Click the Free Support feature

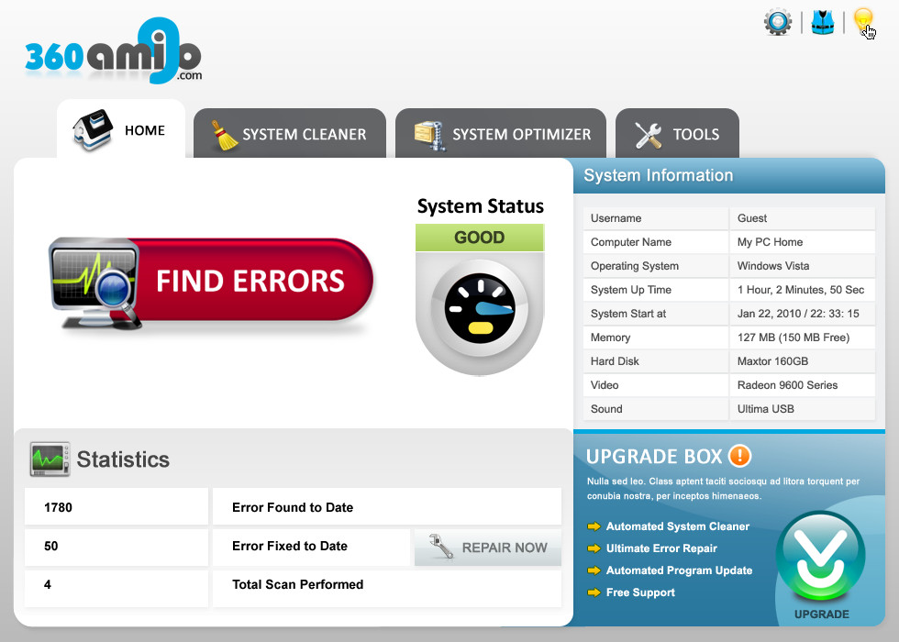coord(640,592)
